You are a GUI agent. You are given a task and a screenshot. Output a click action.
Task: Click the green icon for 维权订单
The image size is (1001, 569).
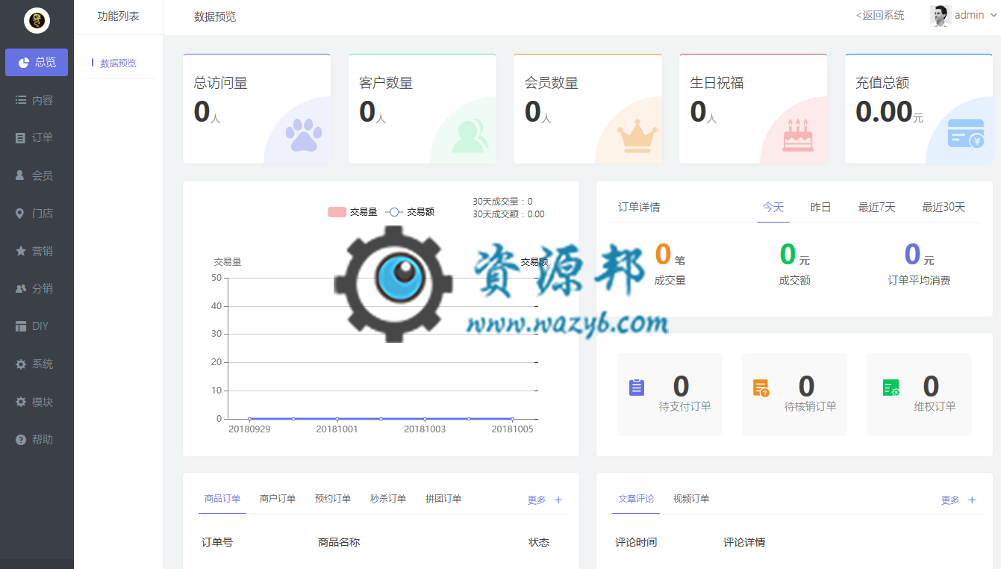(891, 388)
